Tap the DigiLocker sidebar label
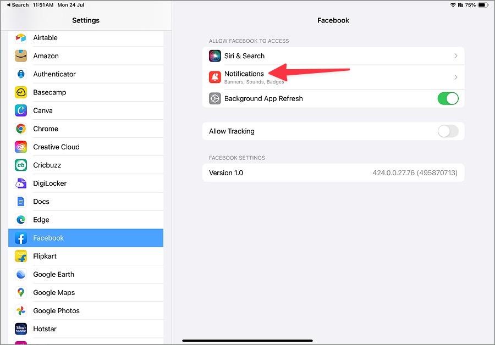 pyautogui.click(x=50, y=183)
